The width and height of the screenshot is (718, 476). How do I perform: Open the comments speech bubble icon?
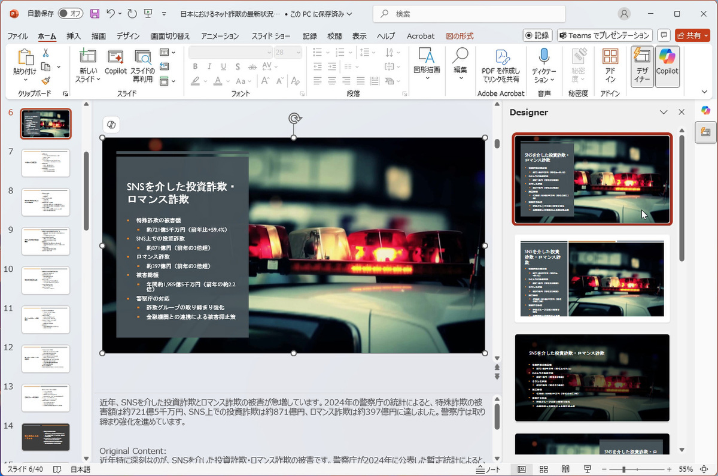[x=663, y=35]
